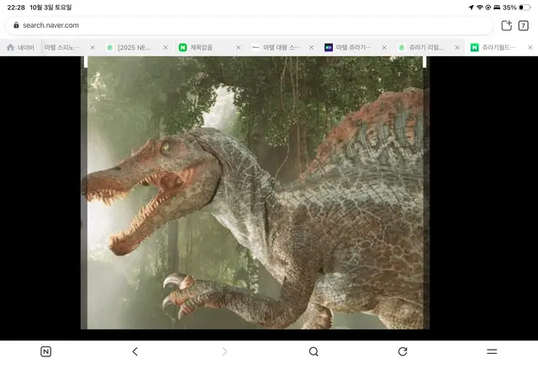Switch to the 쥬라기 리얼 tab

(x=426, y=47)
